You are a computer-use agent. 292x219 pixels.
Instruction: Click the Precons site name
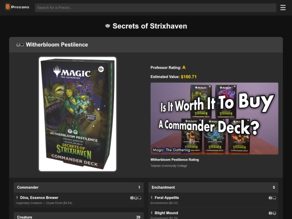(20, 7)
